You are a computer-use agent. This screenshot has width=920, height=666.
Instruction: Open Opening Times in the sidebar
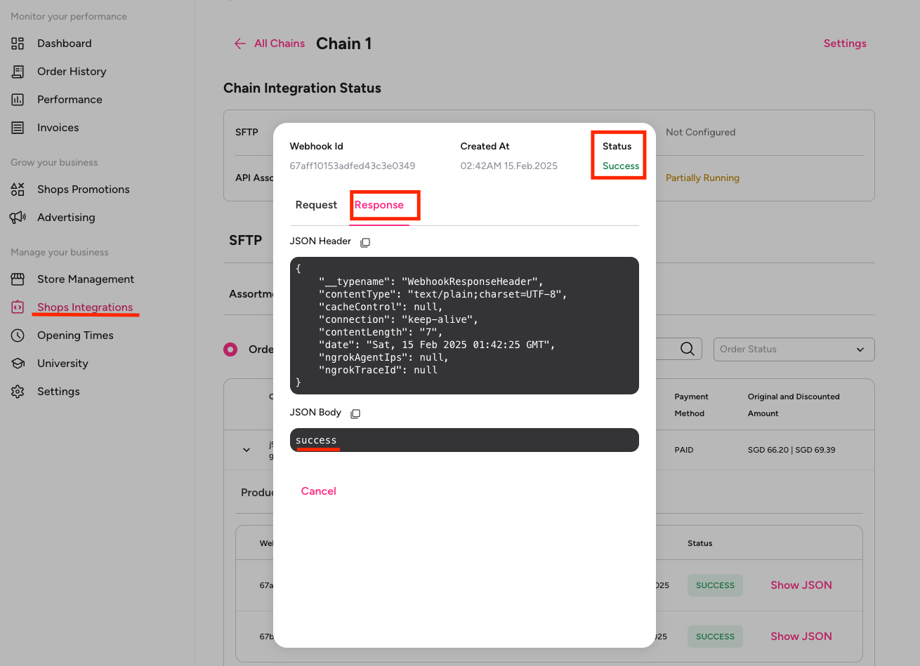(x=75, y=335)
